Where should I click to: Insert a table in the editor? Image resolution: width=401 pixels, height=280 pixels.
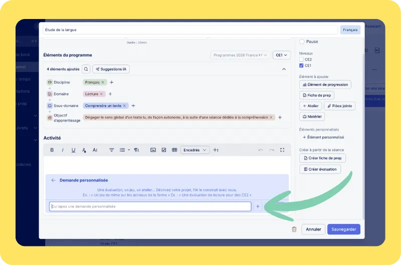coord(174,150)
